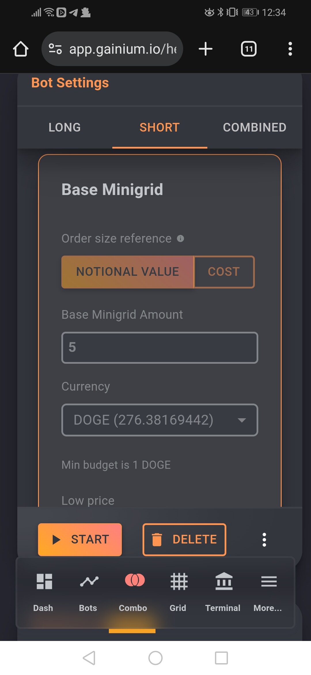Switch order size reference to Cost
311x675 pixels.
(x=224, y=272)
